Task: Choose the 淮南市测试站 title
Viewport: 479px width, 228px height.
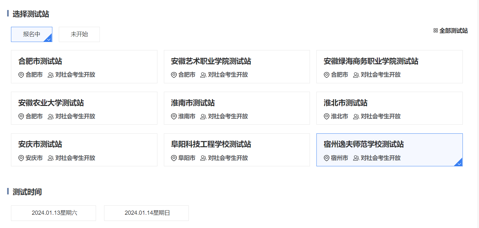Action: [x=193, y=103]
